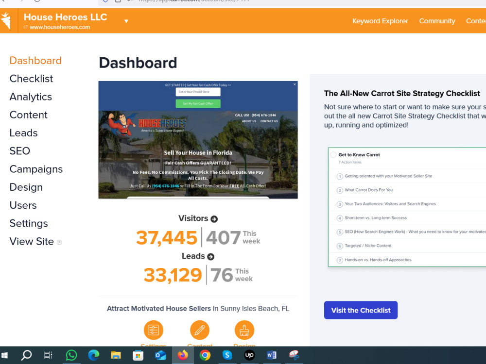Click the total visitors number 37,445
The image size is (486, 364).
click(x=167, y=238)
